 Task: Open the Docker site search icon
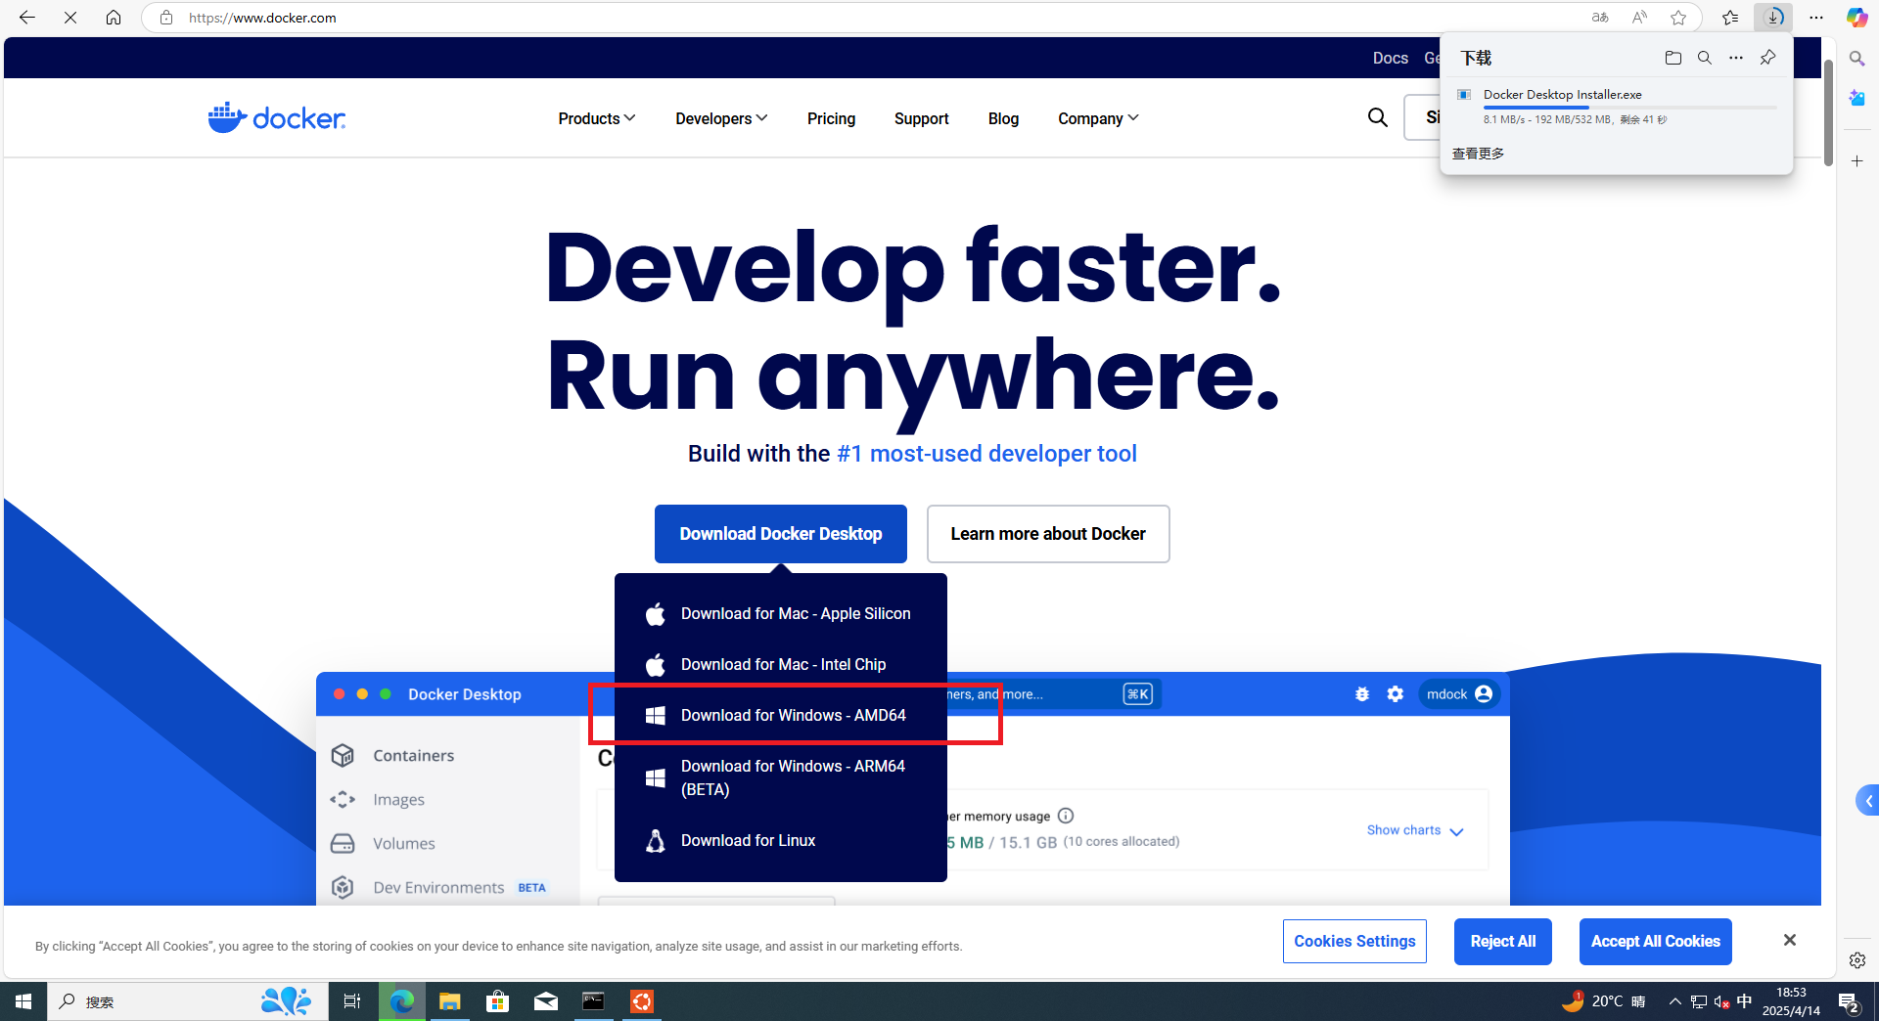point(1378,117)
